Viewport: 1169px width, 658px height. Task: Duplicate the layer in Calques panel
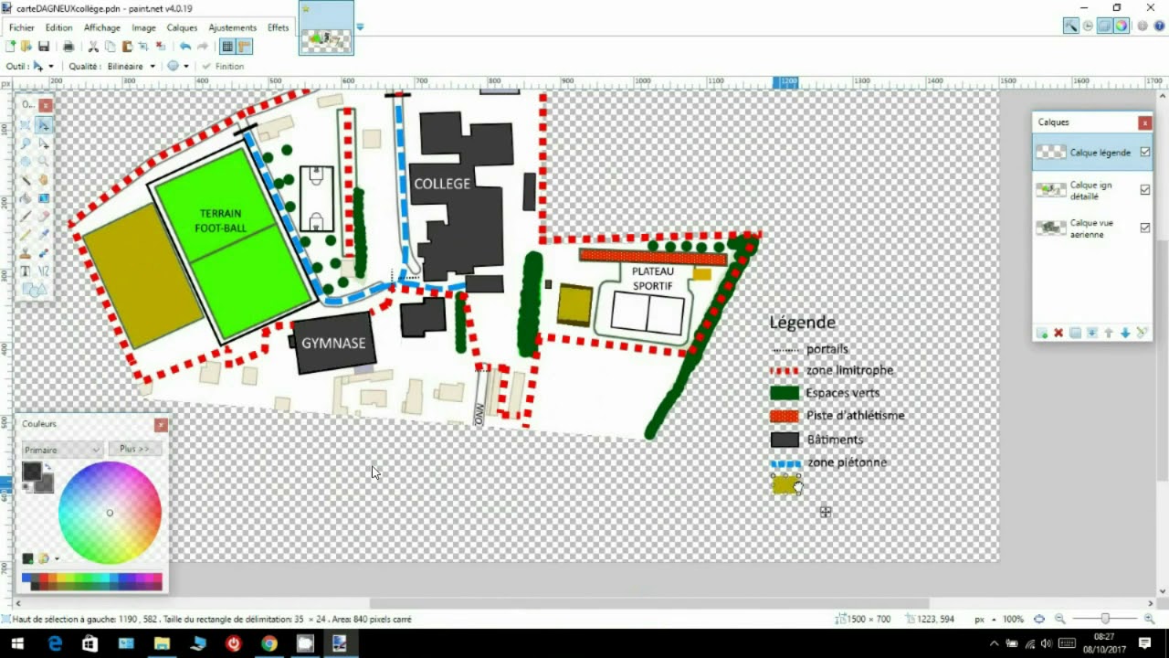tap(1075, 333)
